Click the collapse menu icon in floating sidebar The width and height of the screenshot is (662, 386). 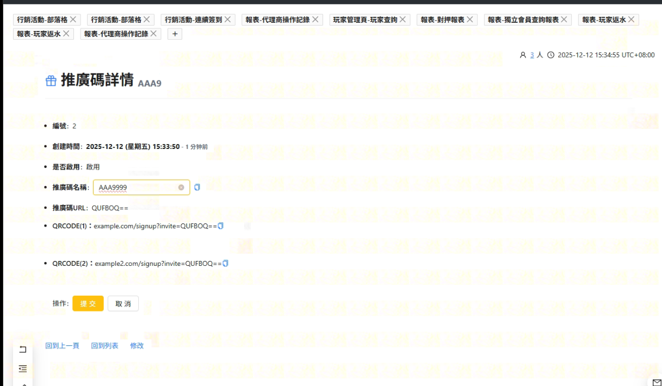[23, 368]
